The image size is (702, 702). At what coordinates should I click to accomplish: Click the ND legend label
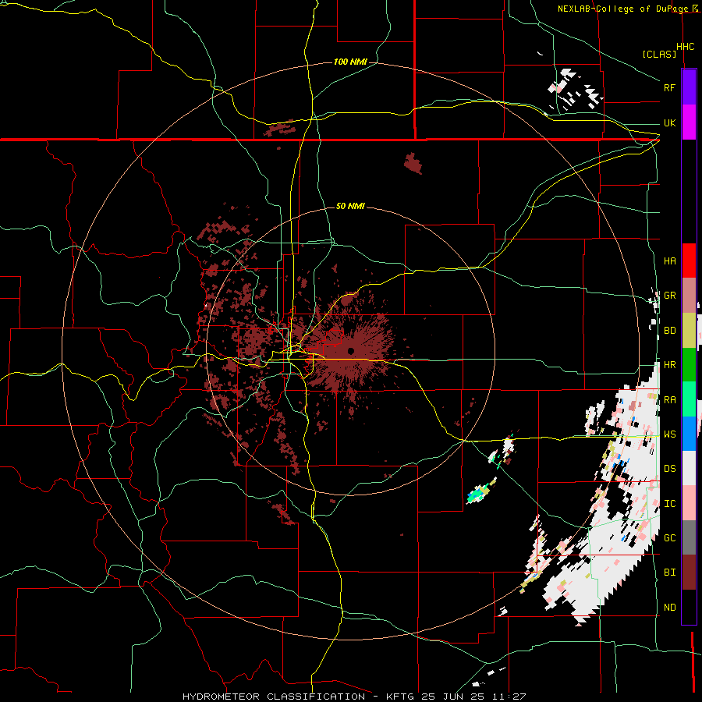670,608
